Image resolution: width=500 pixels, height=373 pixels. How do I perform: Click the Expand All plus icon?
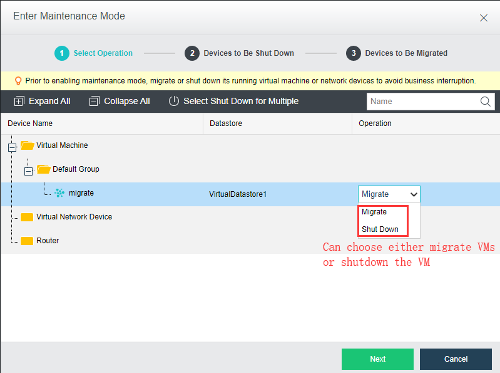point(19,101)
